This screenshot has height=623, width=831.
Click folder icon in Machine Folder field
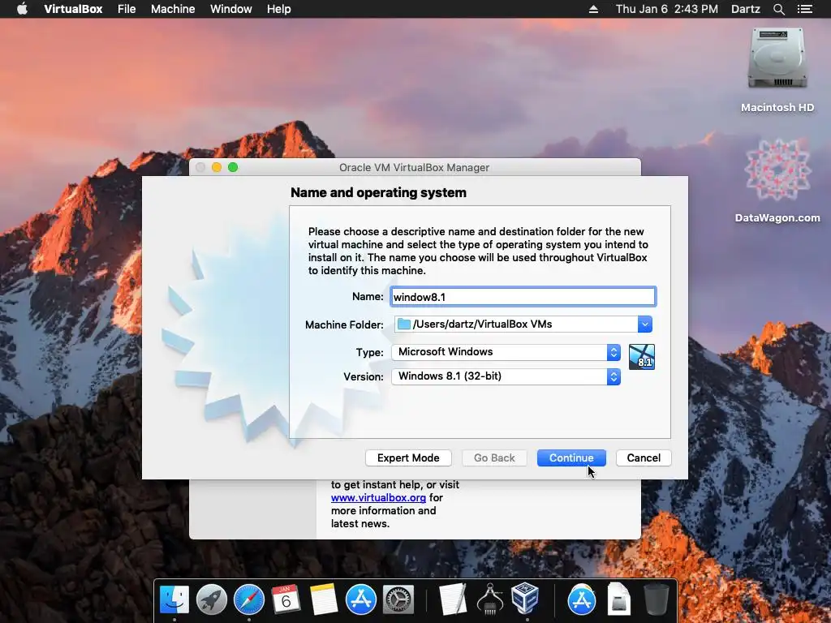point(404,324)
